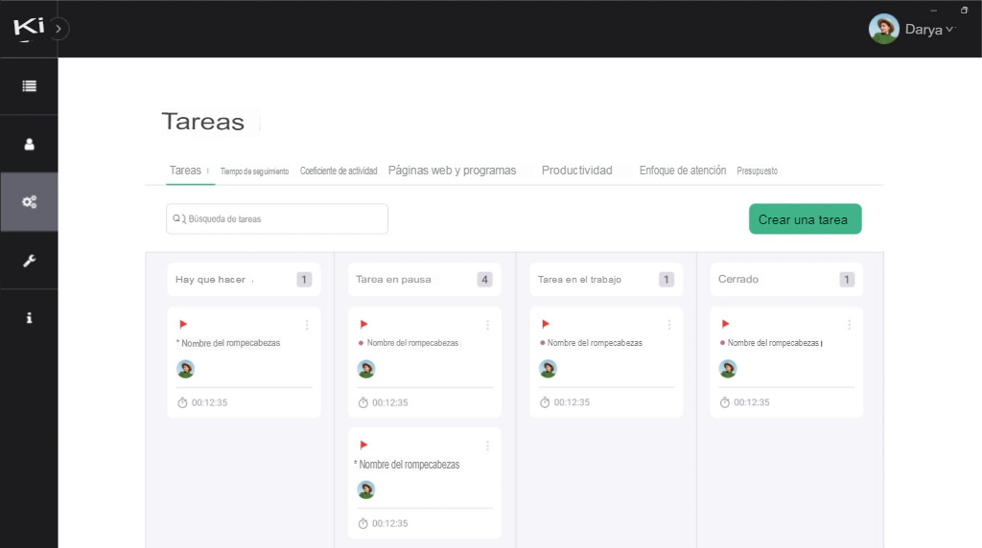
Task: Click timer icon on Tarea en el trabajo card
Action: [x=545, y=402]
